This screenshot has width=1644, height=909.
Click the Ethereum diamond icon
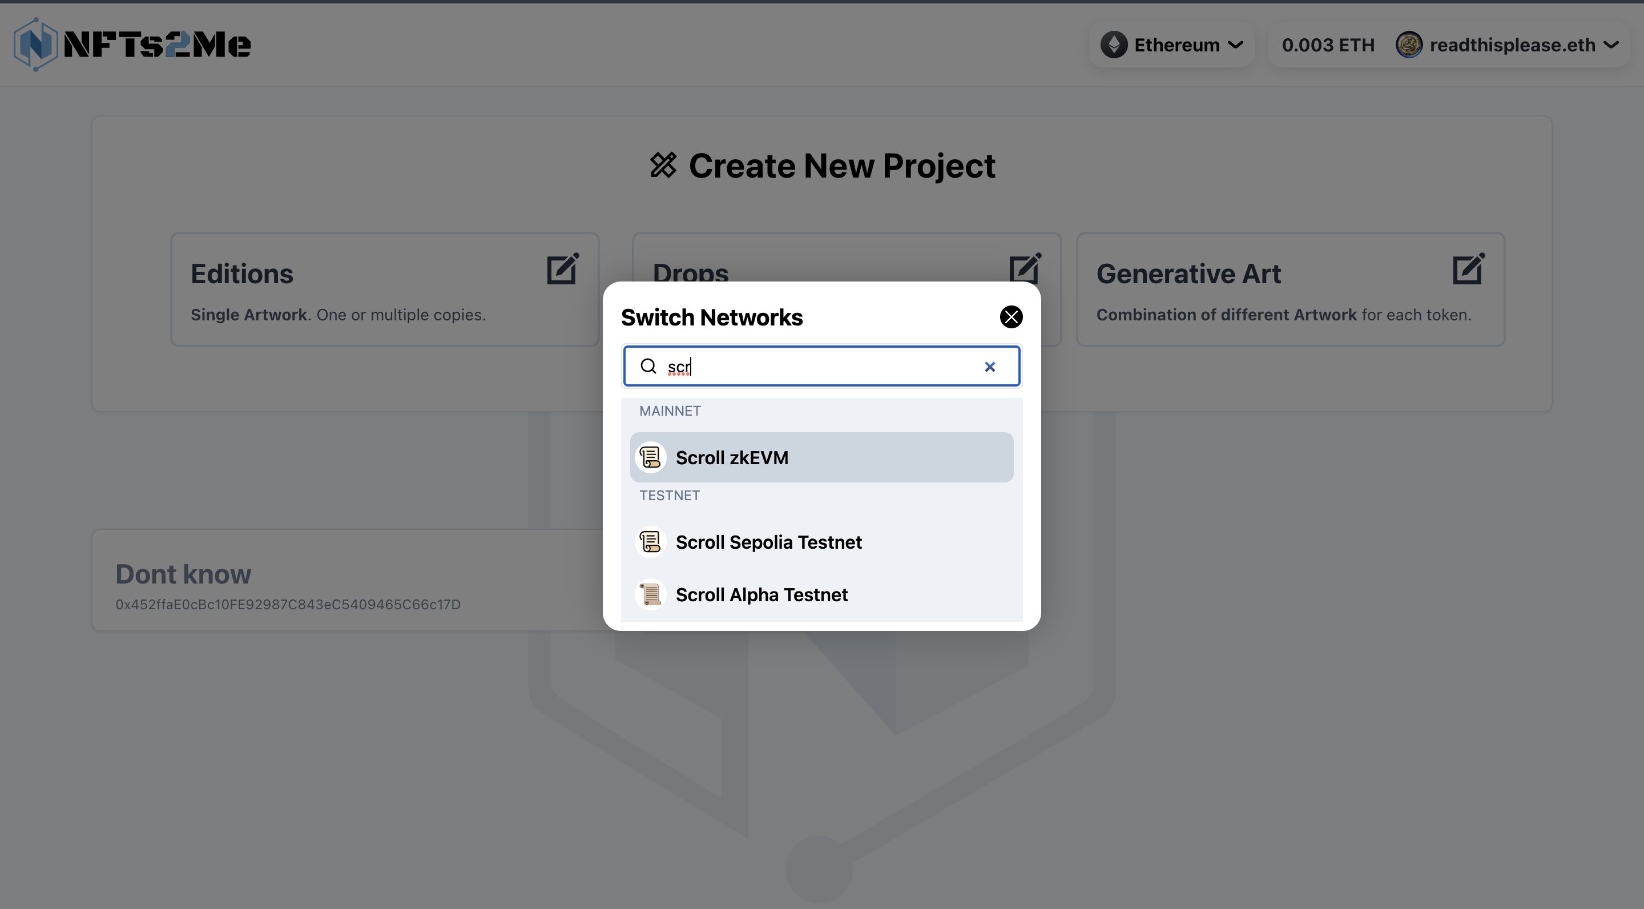click(x=1114, y=45)
